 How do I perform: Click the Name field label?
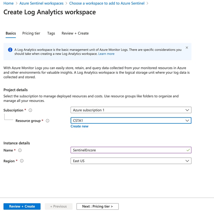[x=8, y=150]
